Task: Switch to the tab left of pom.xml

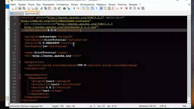Action: pos(17,13)
